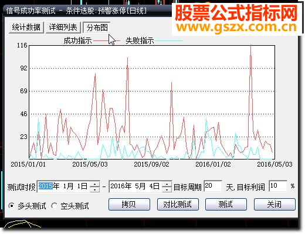305x234 pixels.
Task: Decrease end date with down spinner arrow
Action: 167,189
